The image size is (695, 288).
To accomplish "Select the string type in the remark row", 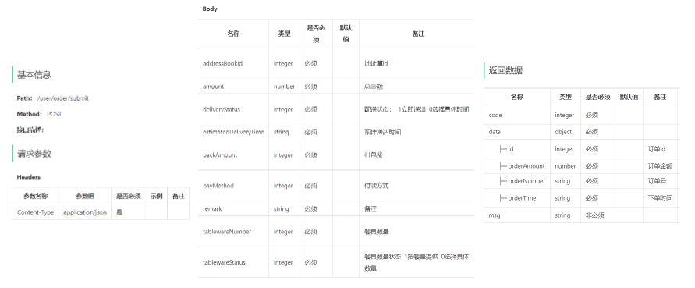I will [281, 208].
